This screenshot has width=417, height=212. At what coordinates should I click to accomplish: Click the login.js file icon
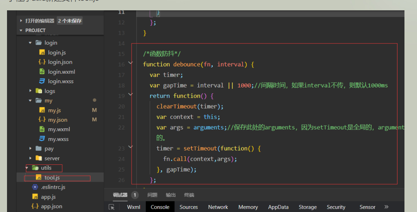[x=42, y=52]
